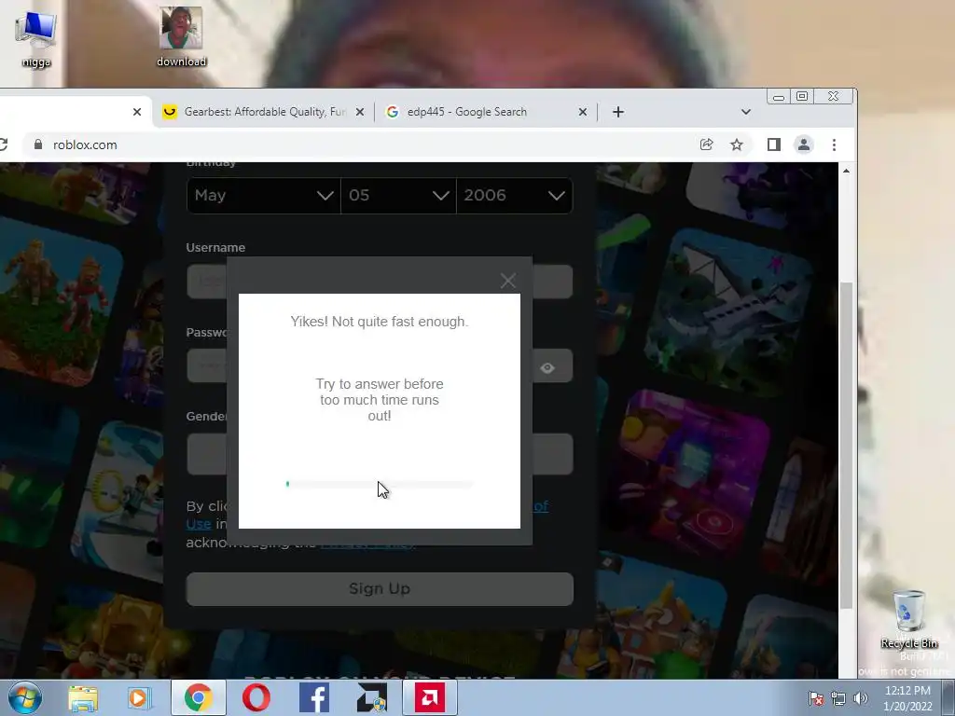Viewport: 955px width, 716px height.
Task: Expand the tab search chevron
Action: click(746, 112)
